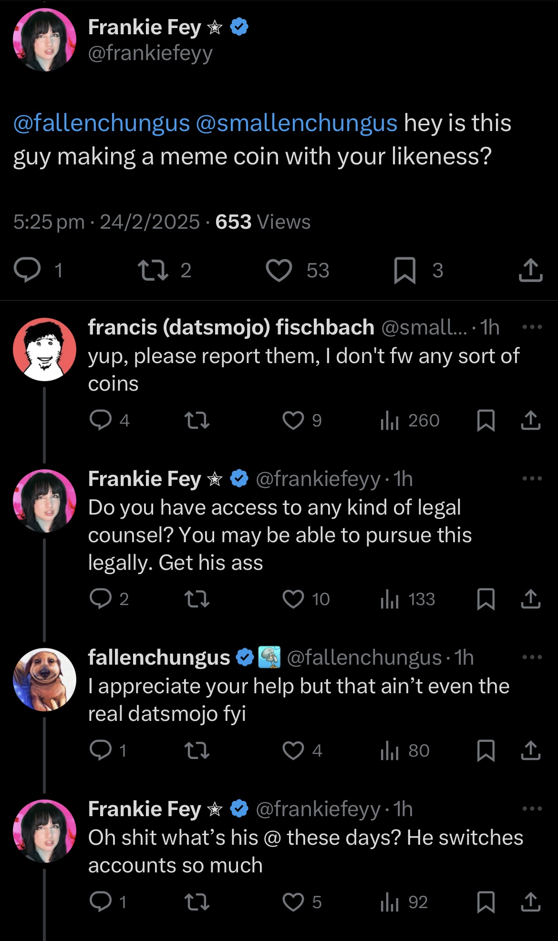Reply to 'Oh shit what's his @' tweet
This screenshot has width=558, height=941.
pyautogui.click(x=101, y=902)
